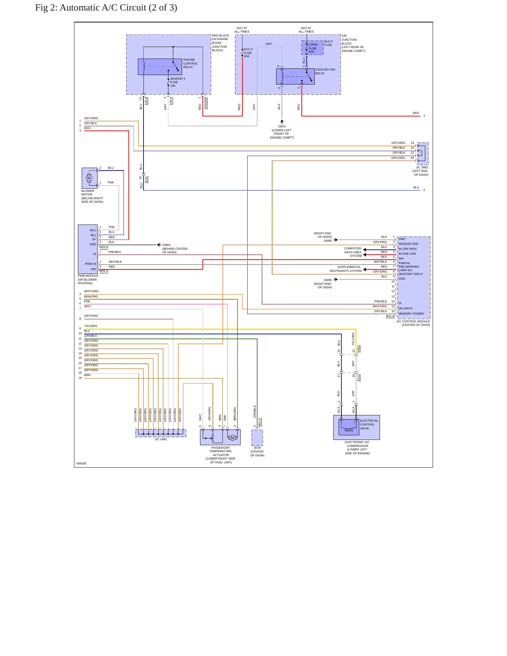The width and height of the screenshot is (507, 656).
Task: Click the A/C Control Module block
Action: (x=414, y=277)
